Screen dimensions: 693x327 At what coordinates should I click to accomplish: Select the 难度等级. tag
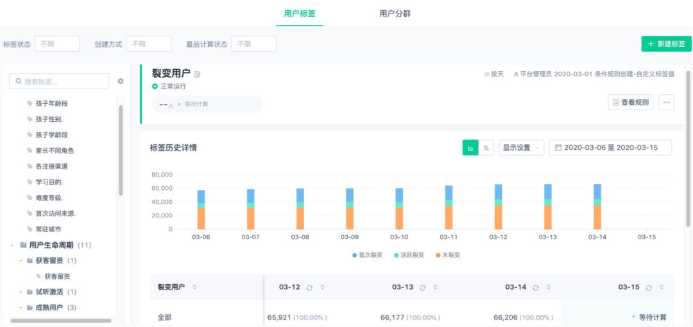50,198
